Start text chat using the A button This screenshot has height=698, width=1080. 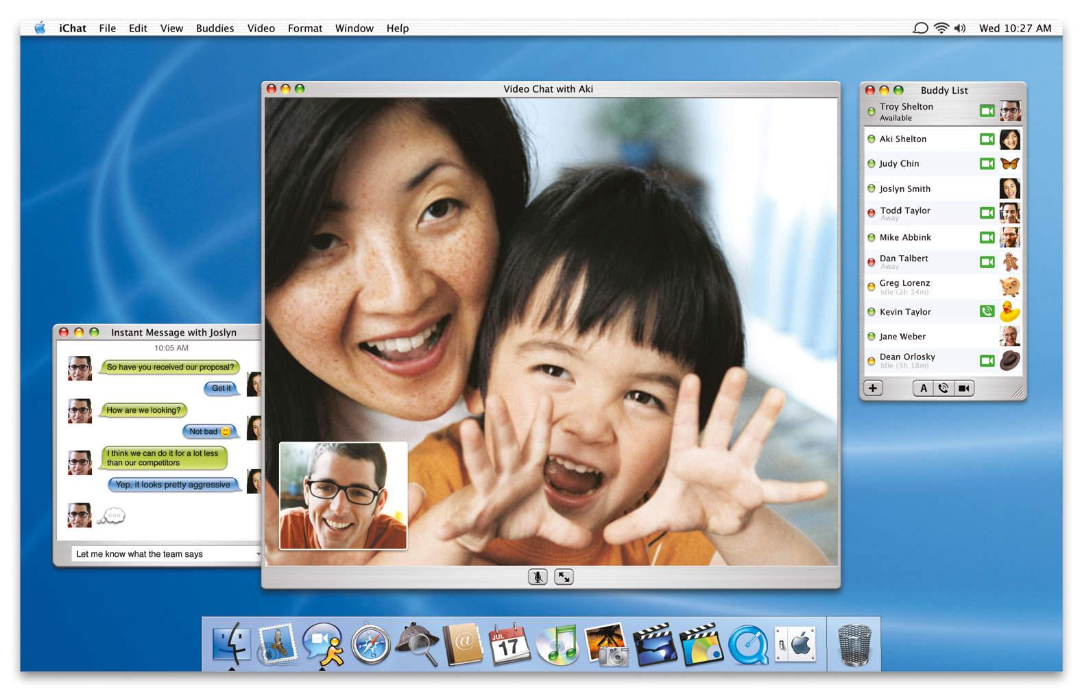coord(923,388)
